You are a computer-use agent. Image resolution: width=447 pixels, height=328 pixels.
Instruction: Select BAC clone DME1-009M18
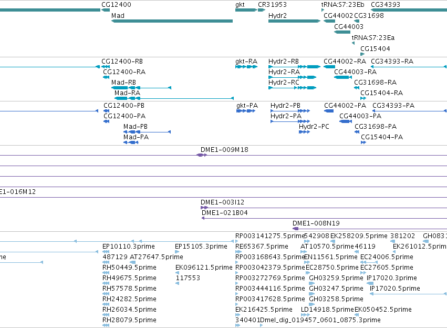(224, 150)
